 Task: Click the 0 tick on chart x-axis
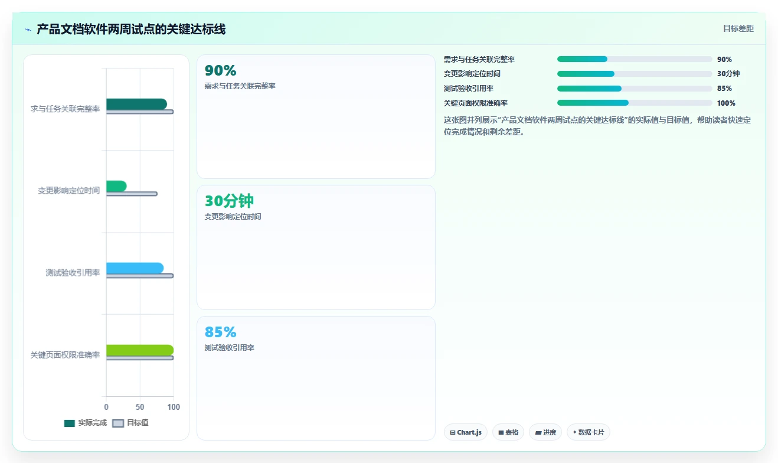tap(106, 407)
